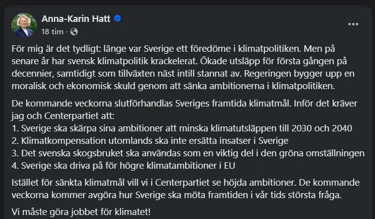The width and height of the screenshot is (375, 219).
Task: Select point 4 about klimatambitioner i EU
Action: [123, 166]
